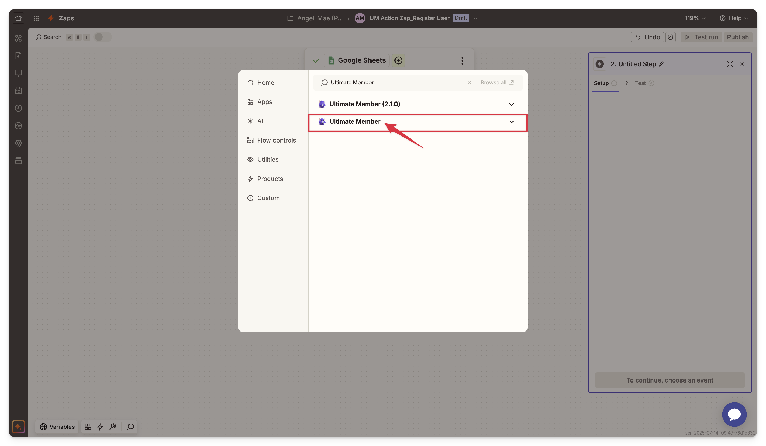Image resolution: width=766 pixels, height=446 pixels.
Task: Click the Search field in the editor toolbar
Action: point(48,37)
